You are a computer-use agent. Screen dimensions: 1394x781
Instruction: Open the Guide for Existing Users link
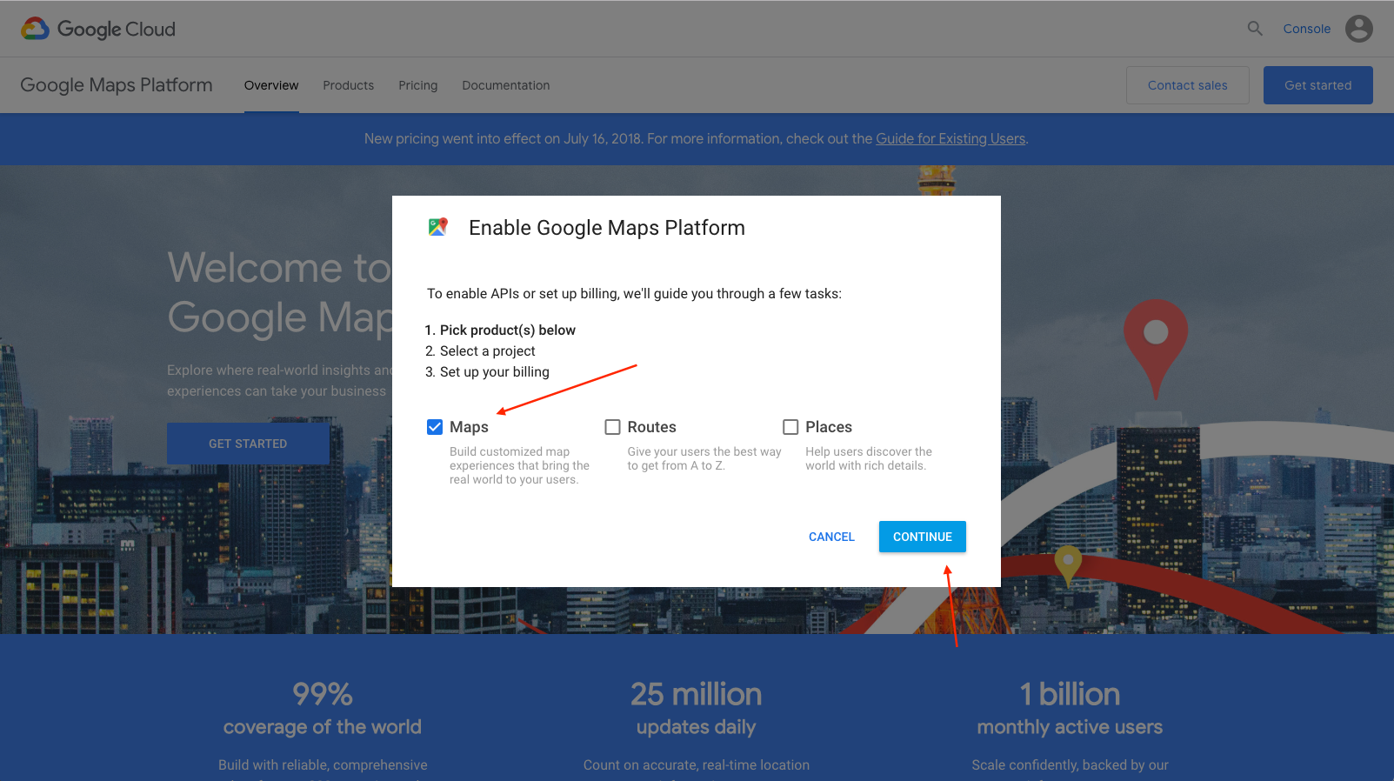click(950, 138)
